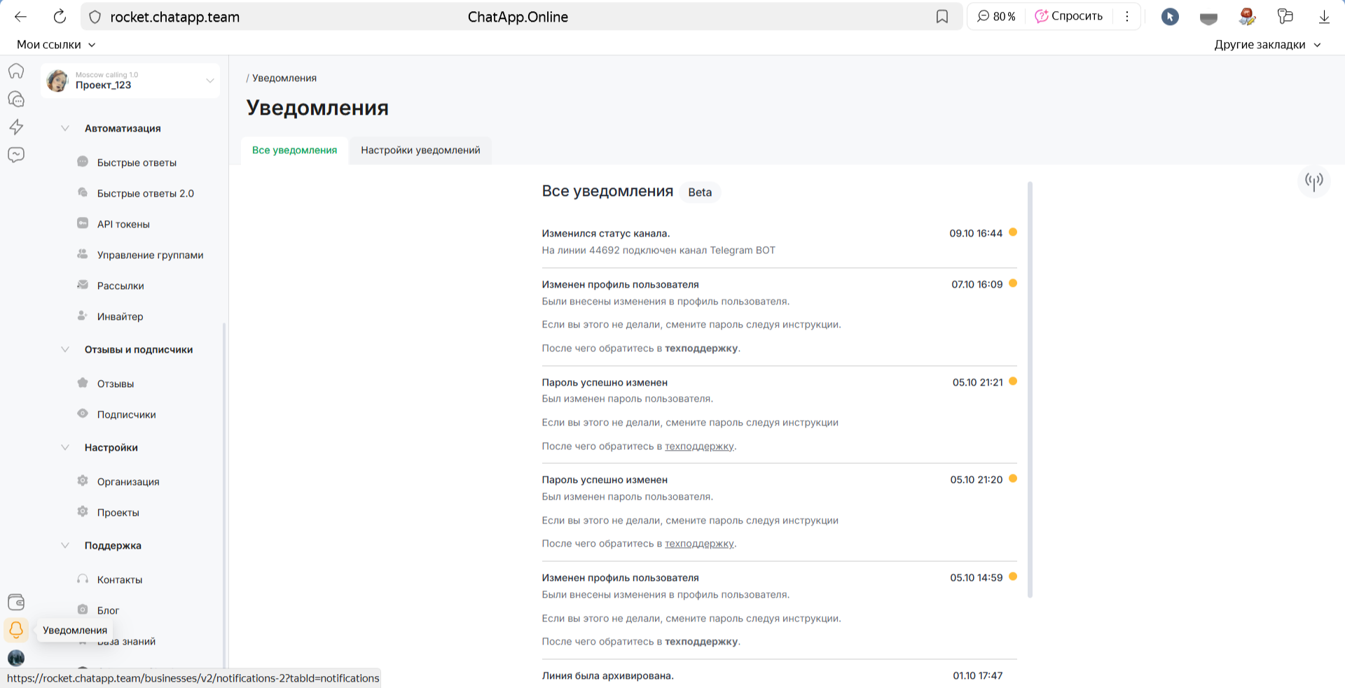The image size is (1345, 688).
Task: Open the Проект_123 project dropdown
Action: pyautogui.click(x=209, y=80)
